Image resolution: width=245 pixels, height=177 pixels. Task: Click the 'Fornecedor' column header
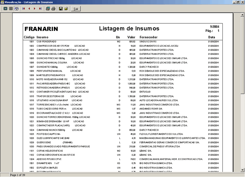click(x=148, y=37)
